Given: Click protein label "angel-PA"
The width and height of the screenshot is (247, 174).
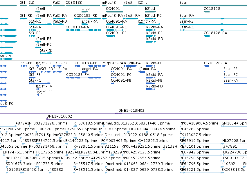Looking at the screenshot, I should 90,69.
